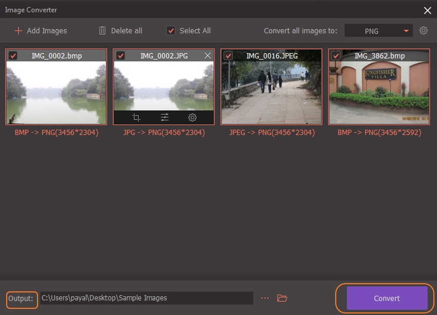
Task: Click the output path input field
Action: pyautogui.click(x=147, y=298)
